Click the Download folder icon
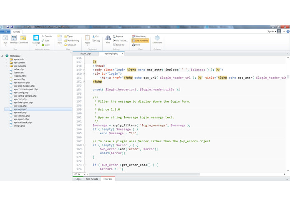The height and width of the screenshot is (206, 290). click(x=23, y=38)
